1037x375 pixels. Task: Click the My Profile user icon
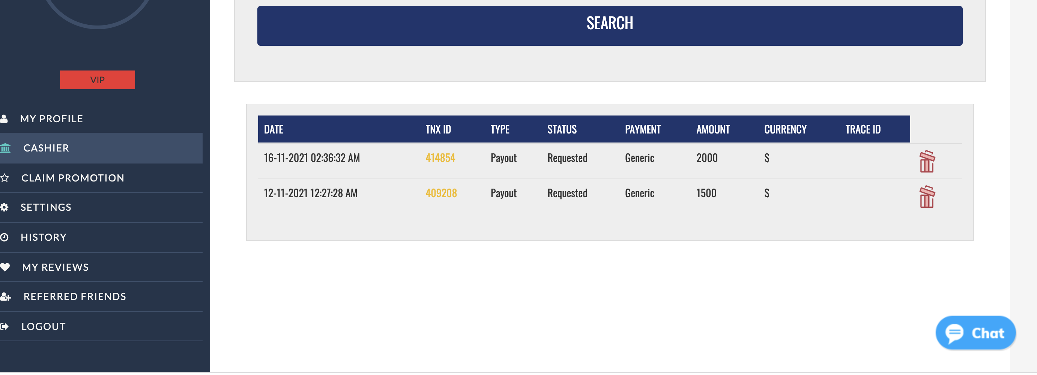[4, 119]
